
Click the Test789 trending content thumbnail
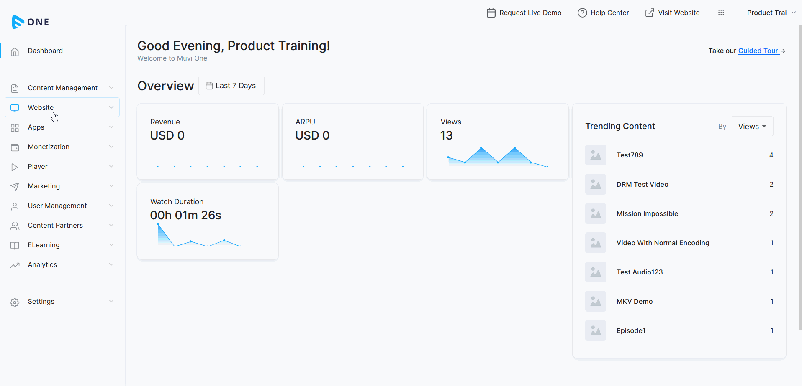click(595, 155)
